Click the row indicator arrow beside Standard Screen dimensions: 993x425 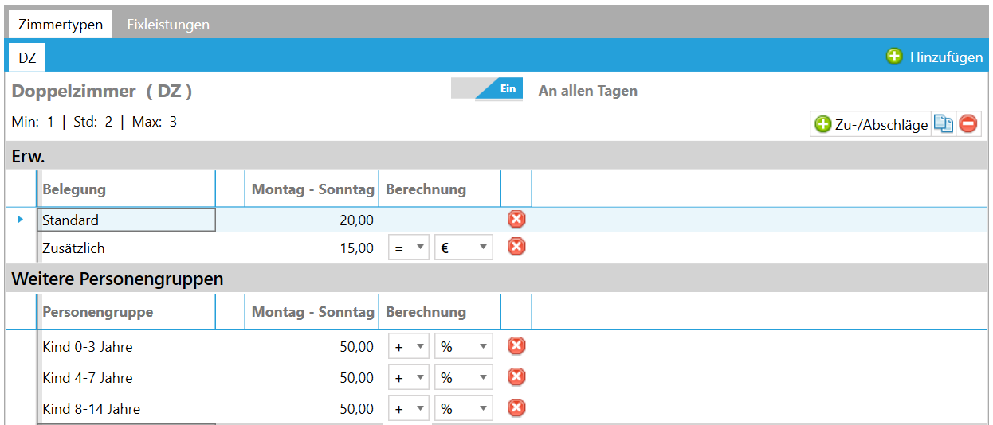[x=21, y=219]
